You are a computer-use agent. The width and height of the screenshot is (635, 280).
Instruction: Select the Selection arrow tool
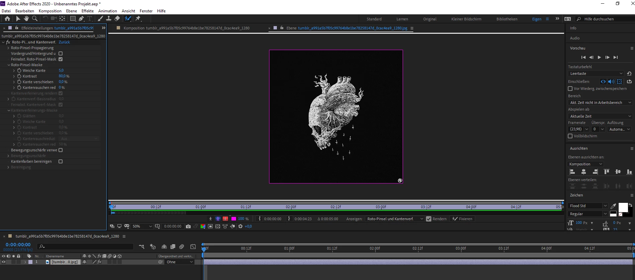coord(18,19)
